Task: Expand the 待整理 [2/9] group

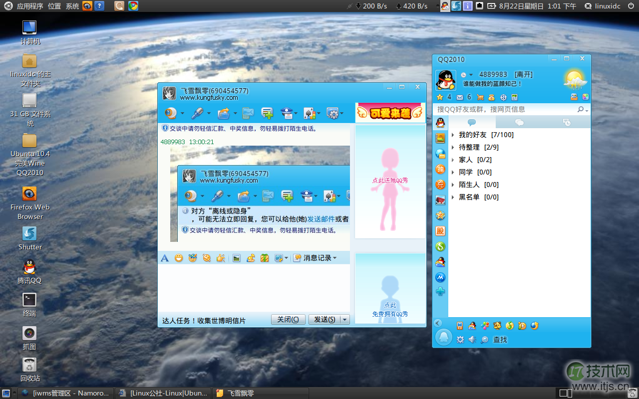Action: (x=453, y=147)
